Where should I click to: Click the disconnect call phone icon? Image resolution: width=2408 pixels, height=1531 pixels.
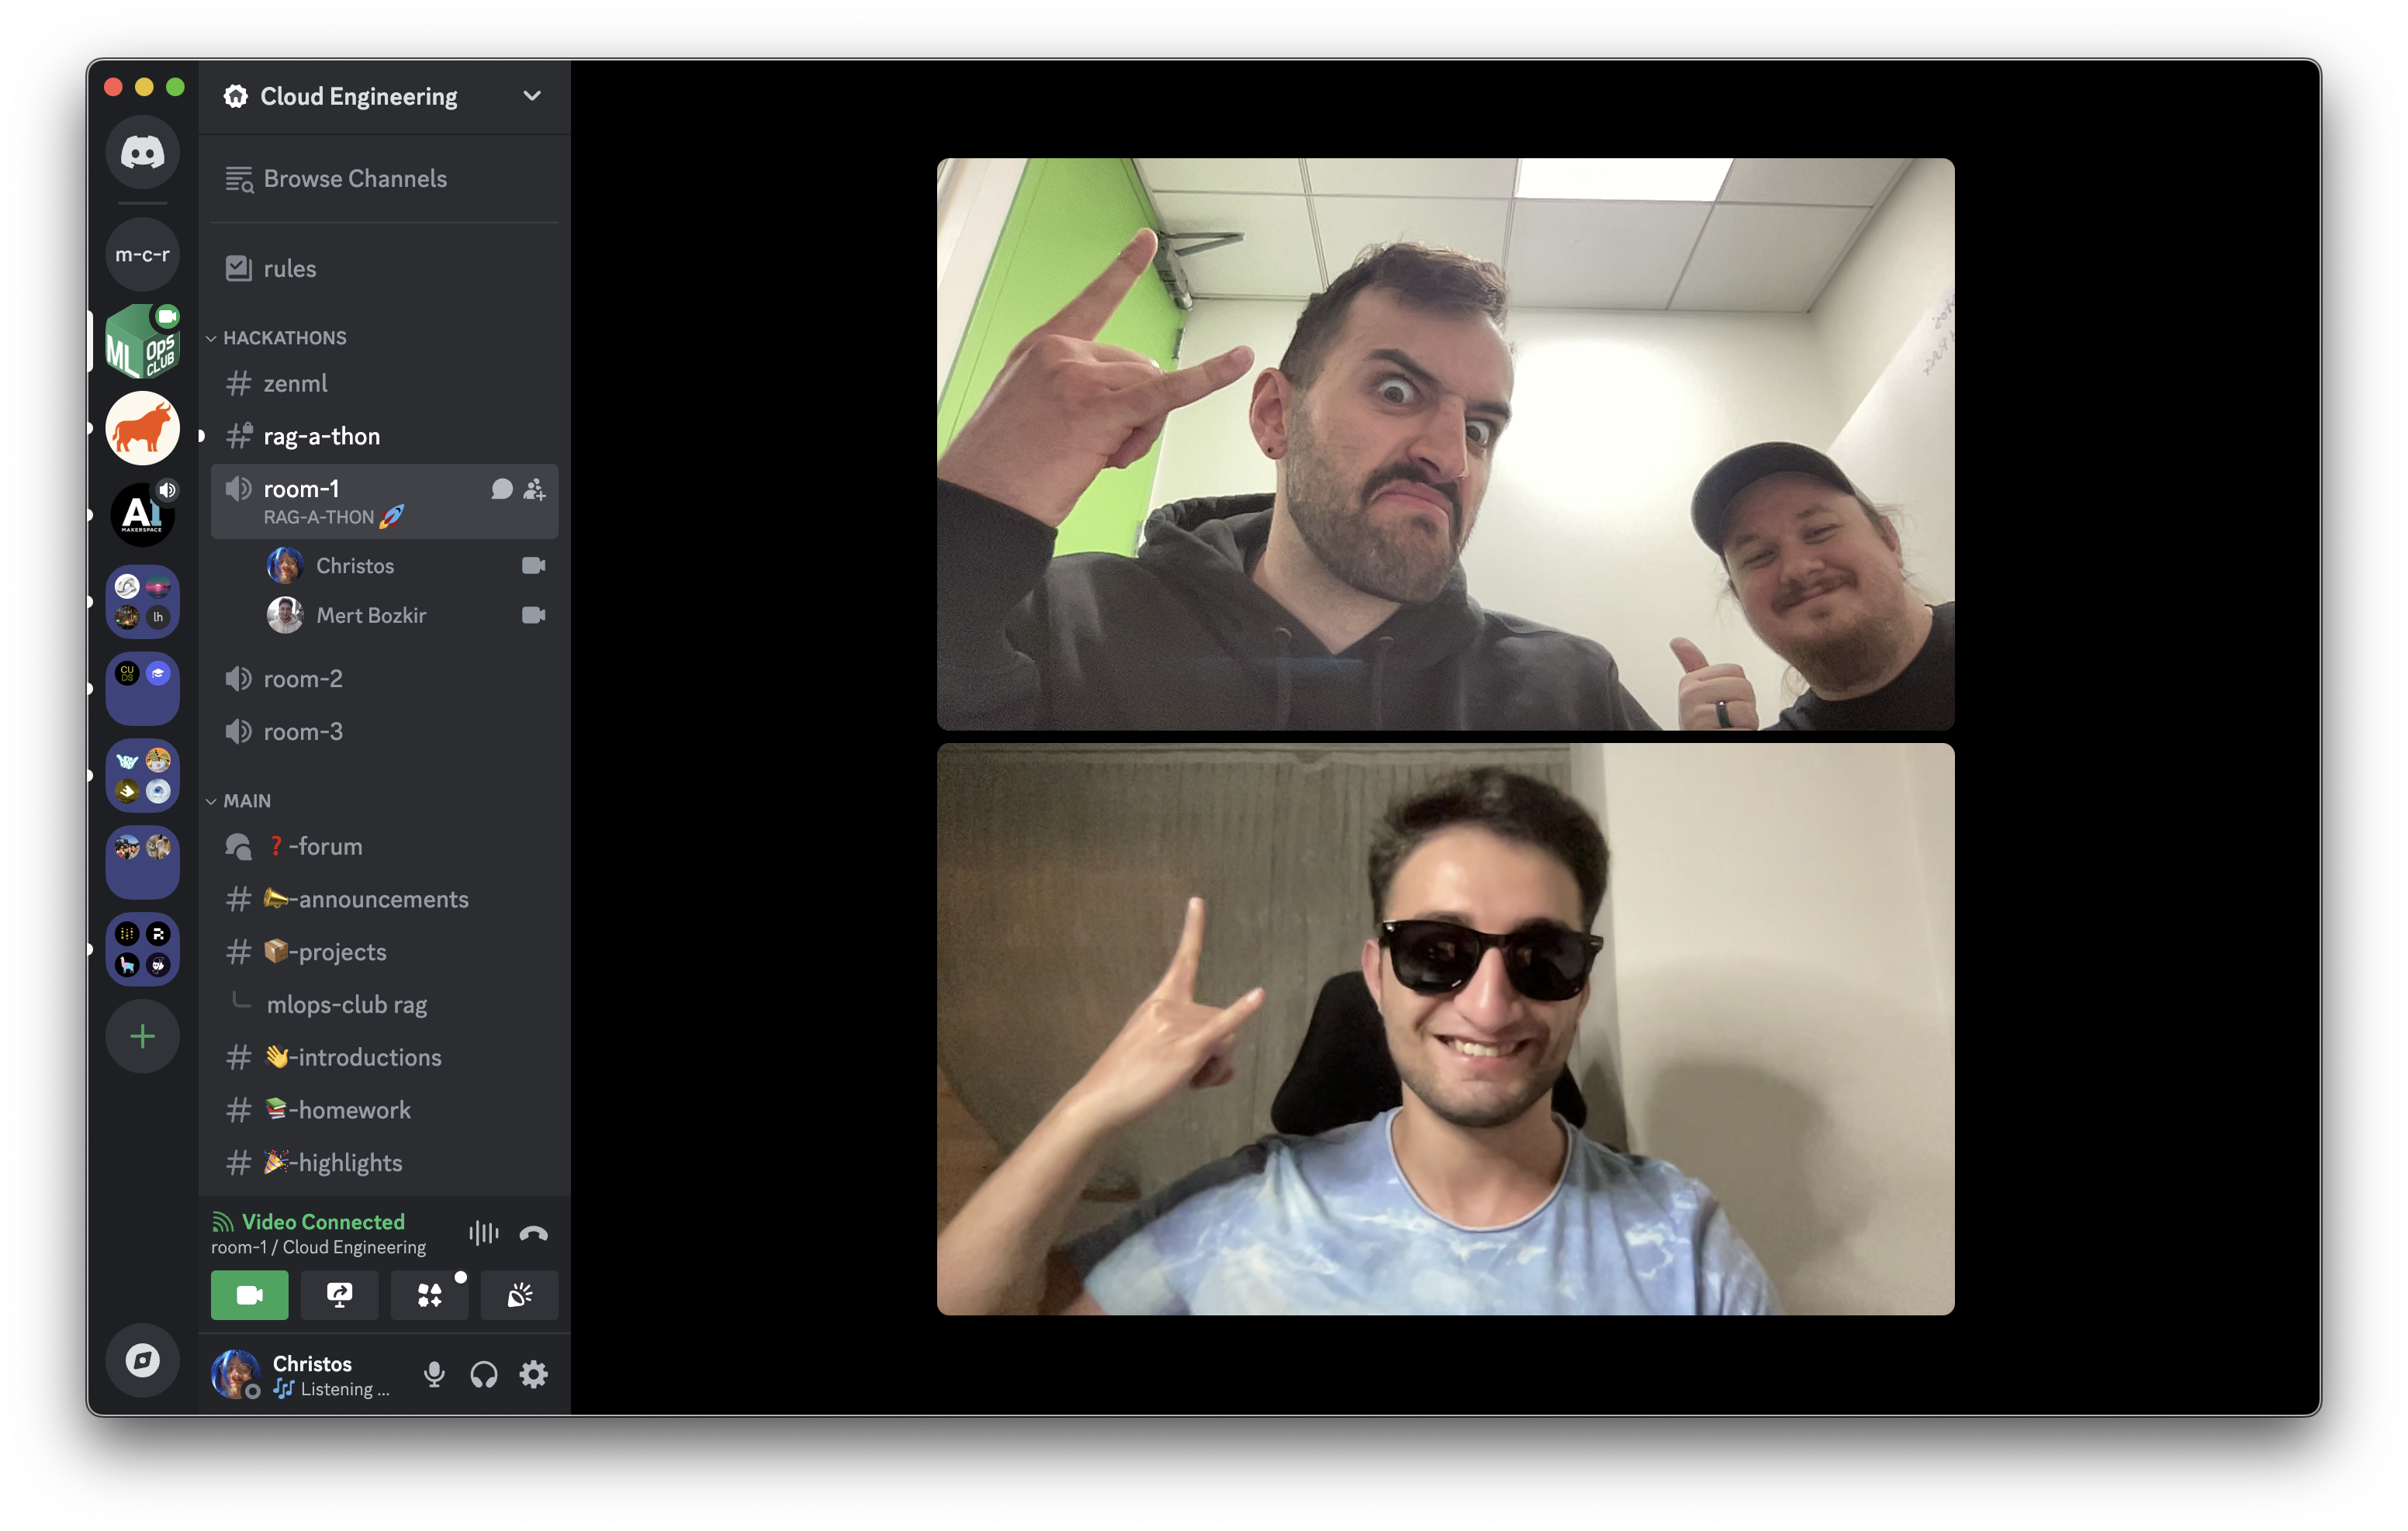pyautogui.click(x=533, y=1233)
